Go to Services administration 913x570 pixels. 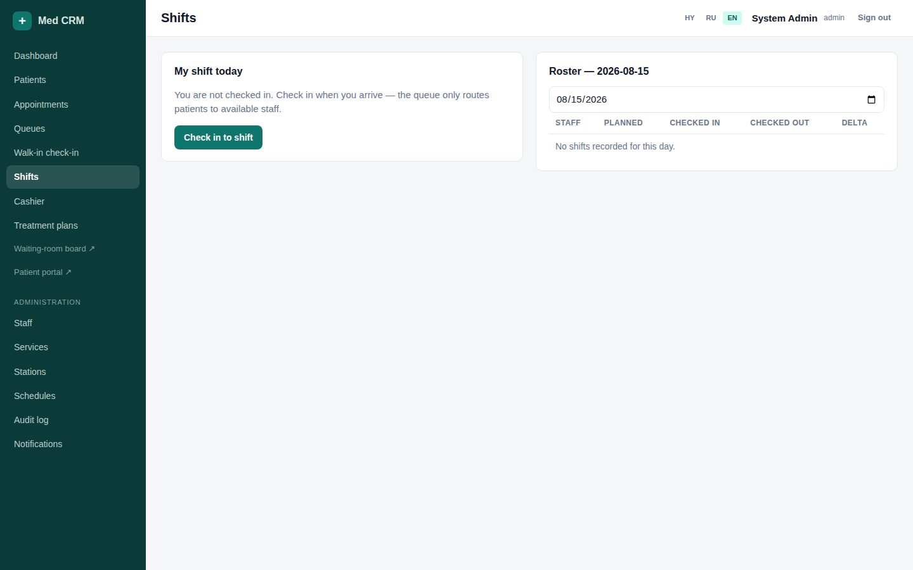tap(73, 347)
